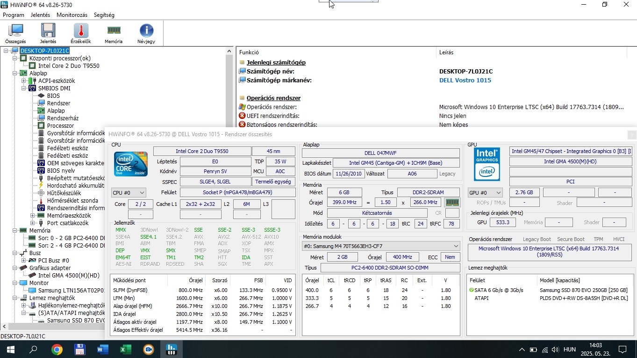The height and width of the screenshot is (358, 637).
Task: Collapse the SMBIOS DMI node
Action: 24,88
